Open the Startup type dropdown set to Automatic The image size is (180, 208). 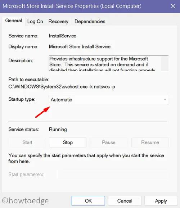coord(109,100)
